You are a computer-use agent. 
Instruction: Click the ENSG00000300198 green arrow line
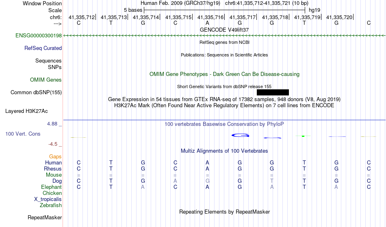[x=224, y=36]
